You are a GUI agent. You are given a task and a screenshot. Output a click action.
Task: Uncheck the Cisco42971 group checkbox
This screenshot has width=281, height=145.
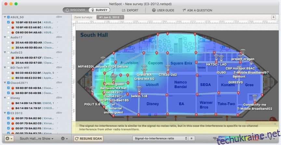pos(8,83)
